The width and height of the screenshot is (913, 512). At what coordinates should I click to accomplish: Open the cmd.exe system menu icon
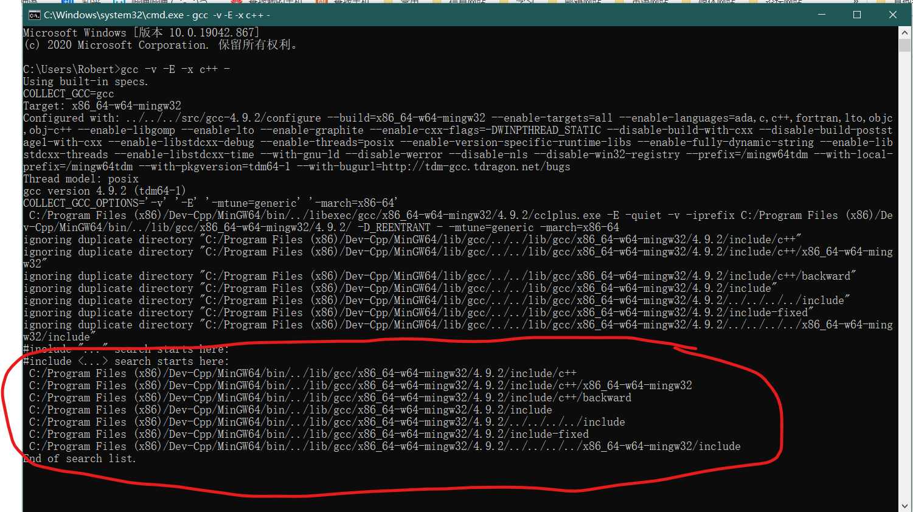34,15
